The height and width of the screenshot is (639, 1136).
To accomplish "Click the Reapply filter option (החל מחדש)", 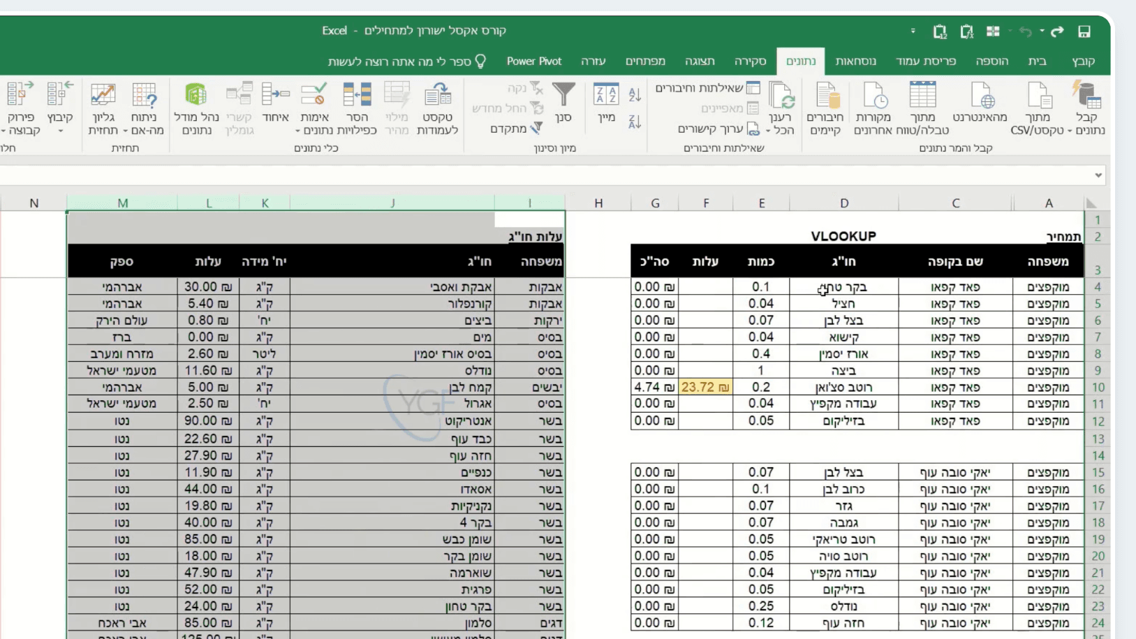I will pos(508,108).
